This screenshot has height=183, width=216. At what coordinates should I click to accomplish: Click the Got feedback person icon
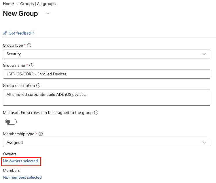(x=5, y=33)
